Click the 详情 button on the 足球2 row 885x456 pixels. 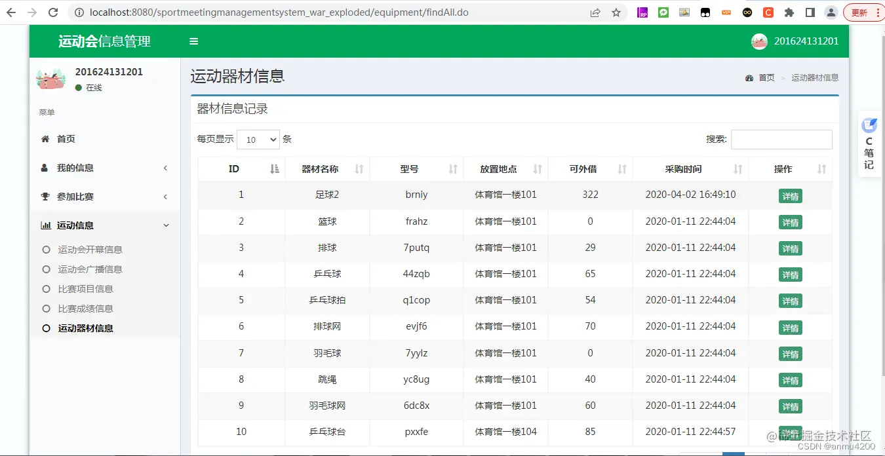point(790,196)
